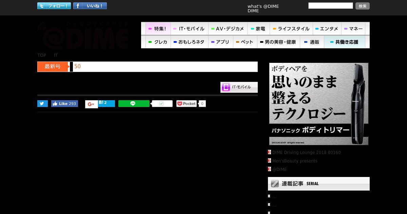Share via the green LINE button

134,104
